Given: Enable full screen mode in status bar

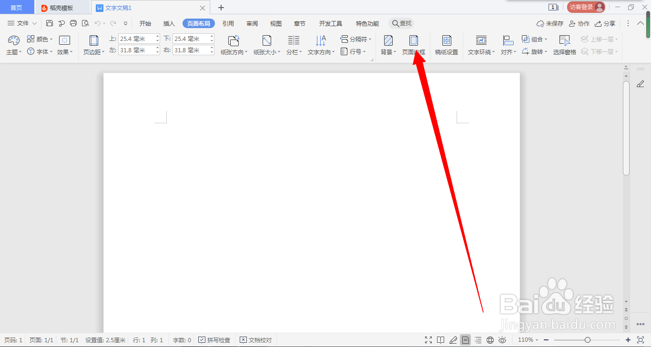Looking at the screenshot, I should tap(428, 340).
